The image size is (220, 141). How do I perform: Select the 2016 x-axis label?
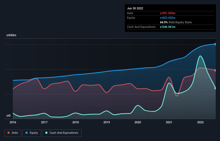pos(13,122)
